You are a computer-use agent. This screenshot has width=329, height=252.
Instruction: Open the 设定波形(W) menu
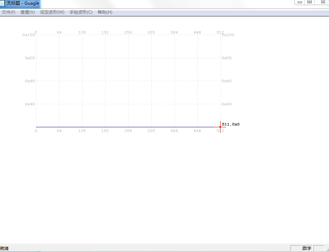(52, 12)
